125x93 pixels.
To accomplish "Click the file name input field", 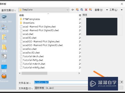I will [61, 82].
